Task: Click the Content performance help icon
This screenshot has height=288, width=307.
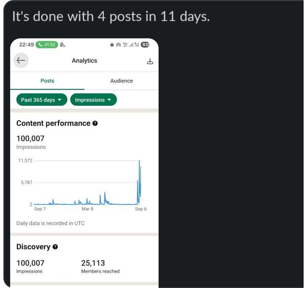Action: tap(95, 123)
